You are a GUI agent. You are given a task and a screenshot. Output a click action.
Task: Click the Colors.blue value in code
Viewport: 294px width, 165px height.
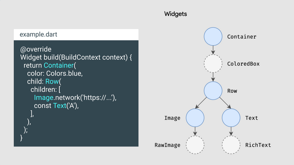(x=64, y=73)
